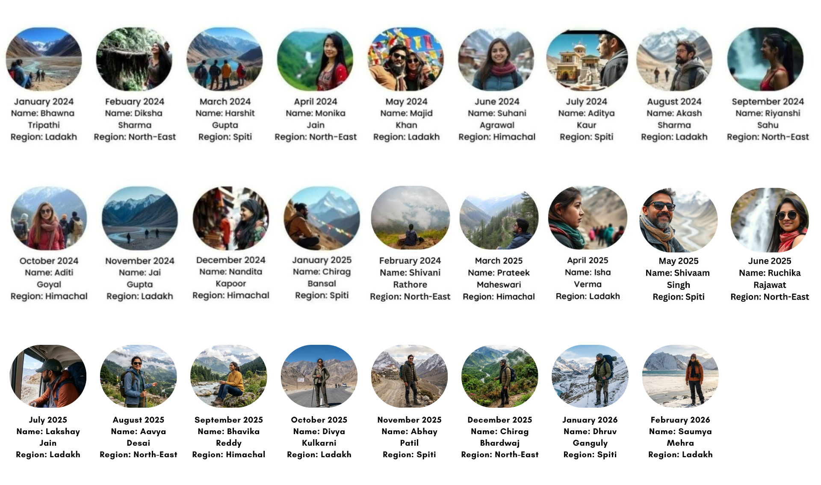Click the 'February 2026' Saumya Mehra caption
Viewport: 821px width, 485px height.
680,420
